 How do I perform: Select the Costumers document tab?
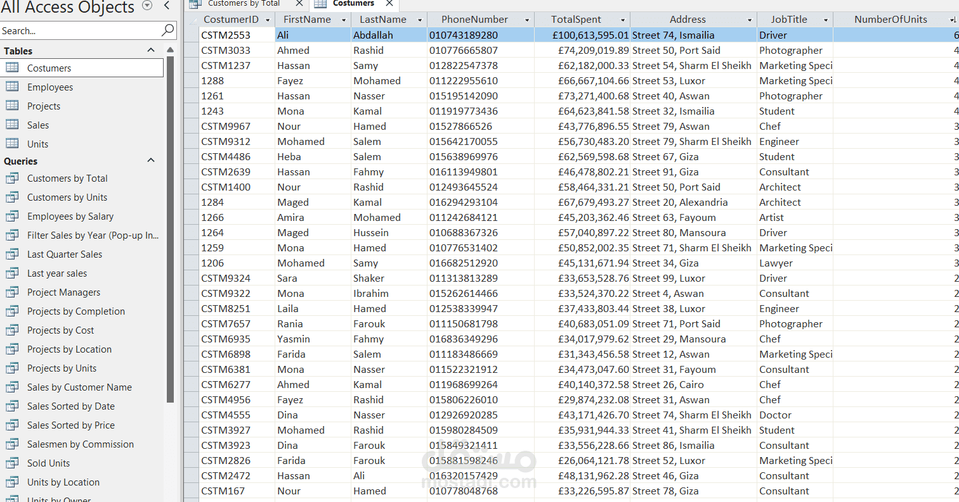coord(353,4)
